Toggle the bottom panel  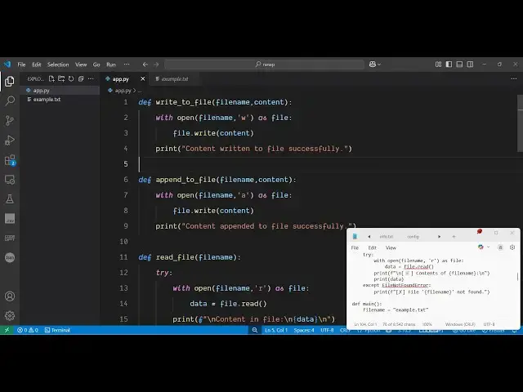pos(459,65)
